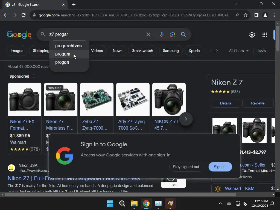Reload the page with the refresh icon
This screenshot has height=210, width=280.
click(24, 15)
